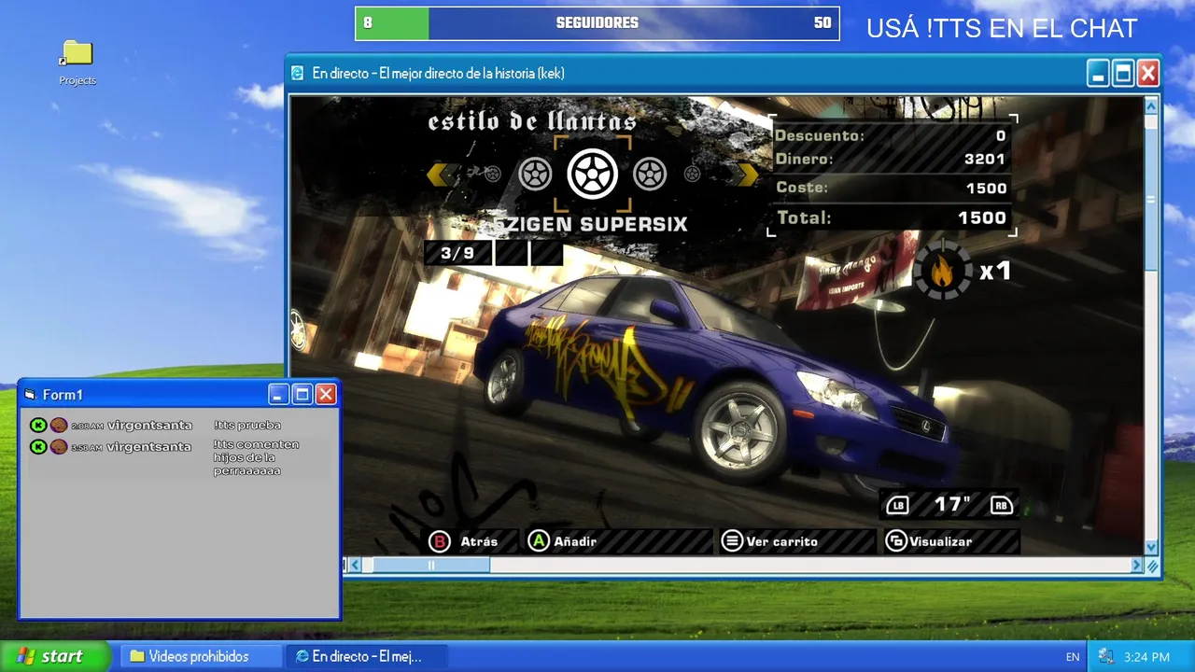
Task: Minimize the En directo window
Action: coord(1099,73)
